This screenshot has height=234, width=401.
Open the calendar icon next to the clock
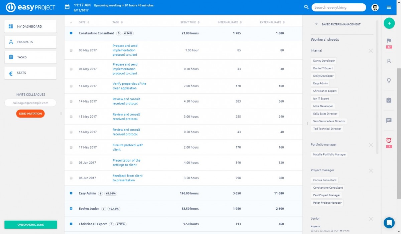pos(67,6)
